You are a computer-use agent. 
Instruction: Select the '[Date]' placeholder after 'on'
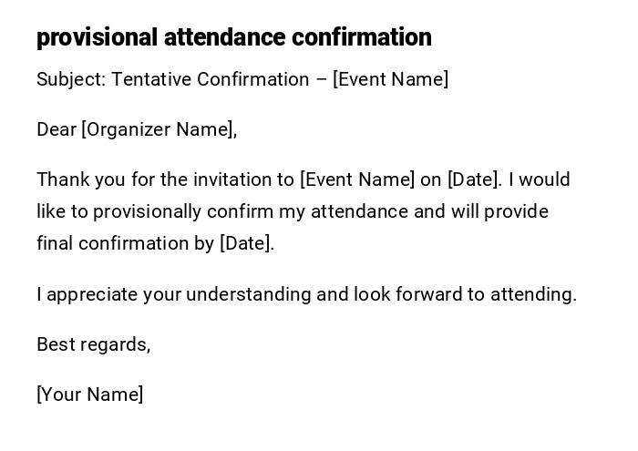474,179
